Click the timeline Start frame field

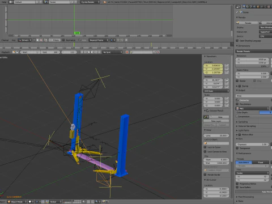click(30, 52)
